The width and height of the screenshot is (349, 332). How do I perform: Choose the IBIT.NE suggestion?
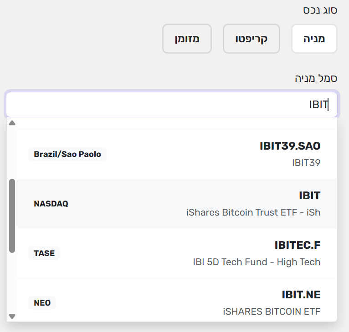[x=178, y=302]
